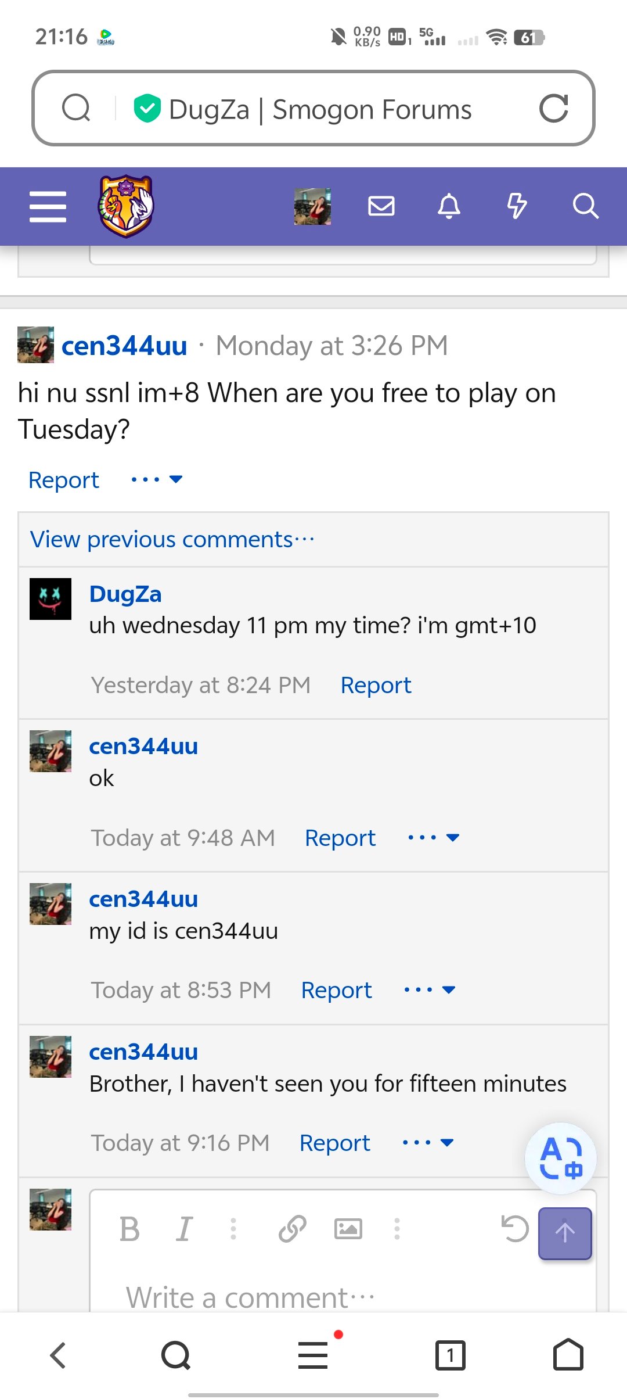
Task: Insert a link with the chain icon
Action: click(x=292, y=1229)
